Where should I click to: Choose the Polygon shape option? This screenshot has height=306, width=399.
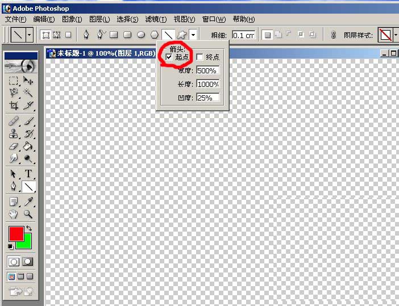pos(155,35)
